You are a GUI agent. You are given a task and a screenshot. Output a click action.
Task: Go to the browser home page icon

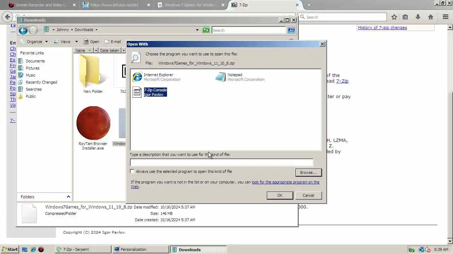pyautogui.click(x=431, y=17)
